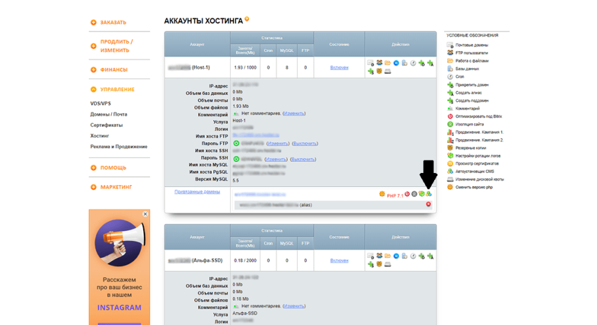Screen dimensions: 597x325
Task: Click Выключить link for FTP password
Action: pyautogui.click(x=305, y=144)
